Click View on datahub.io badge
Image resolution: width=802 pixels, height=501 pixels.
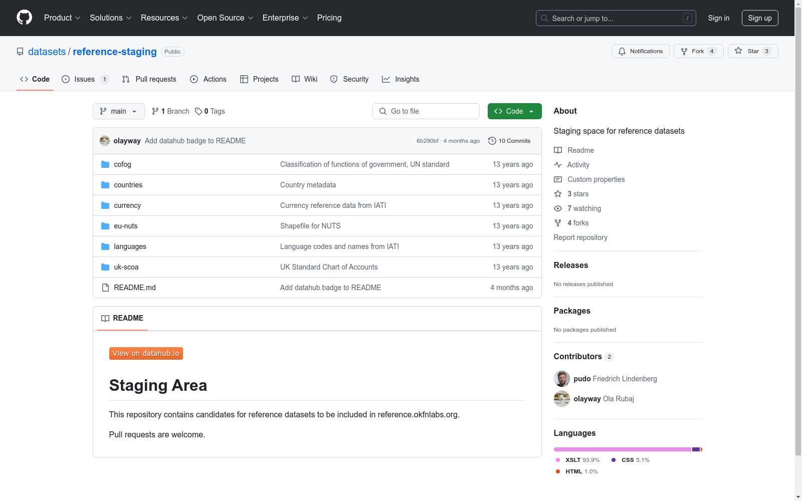(x=146, y=354)
